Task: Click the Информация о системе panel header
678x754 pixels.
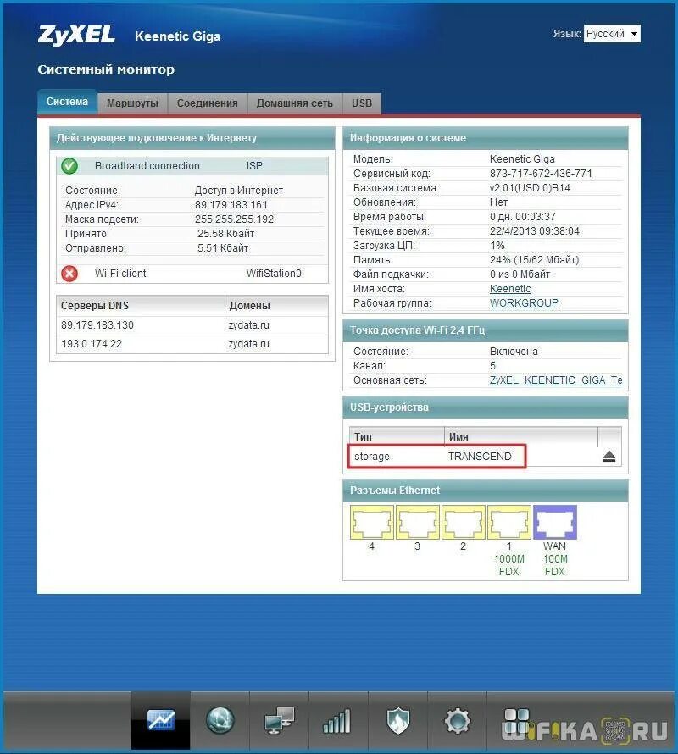Action: (x=486, y=138)
